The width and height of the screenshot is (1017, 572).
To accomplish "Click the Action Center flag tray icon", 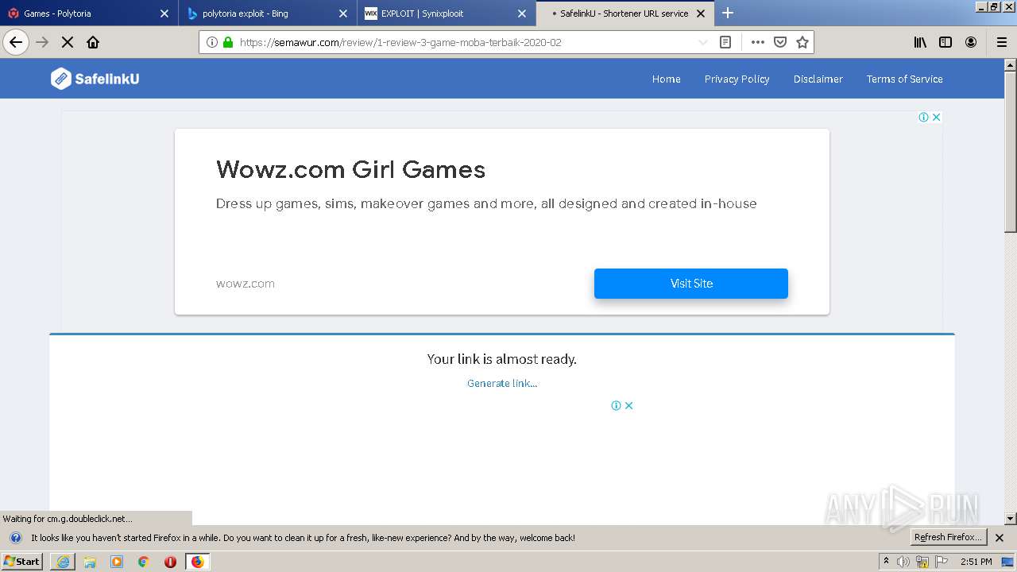I will 942,562.
